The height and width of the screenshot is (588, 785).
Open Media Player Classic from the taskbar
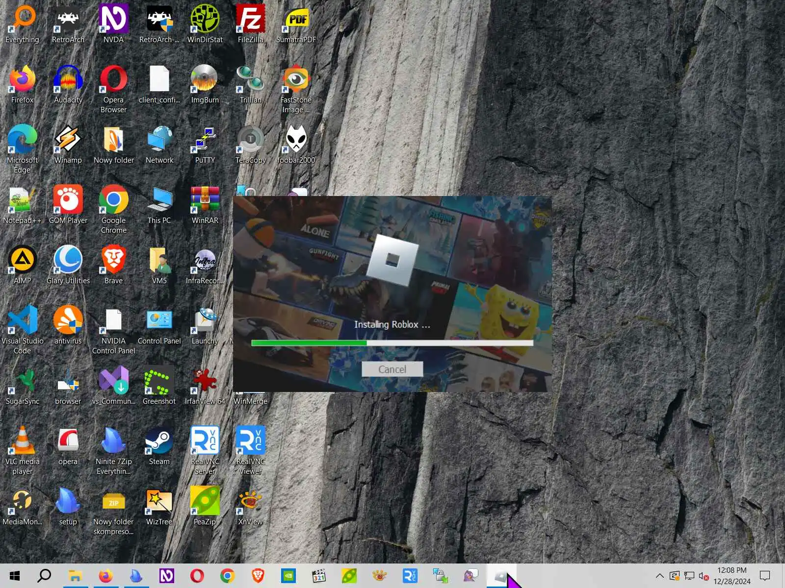(x=319, y=576)
